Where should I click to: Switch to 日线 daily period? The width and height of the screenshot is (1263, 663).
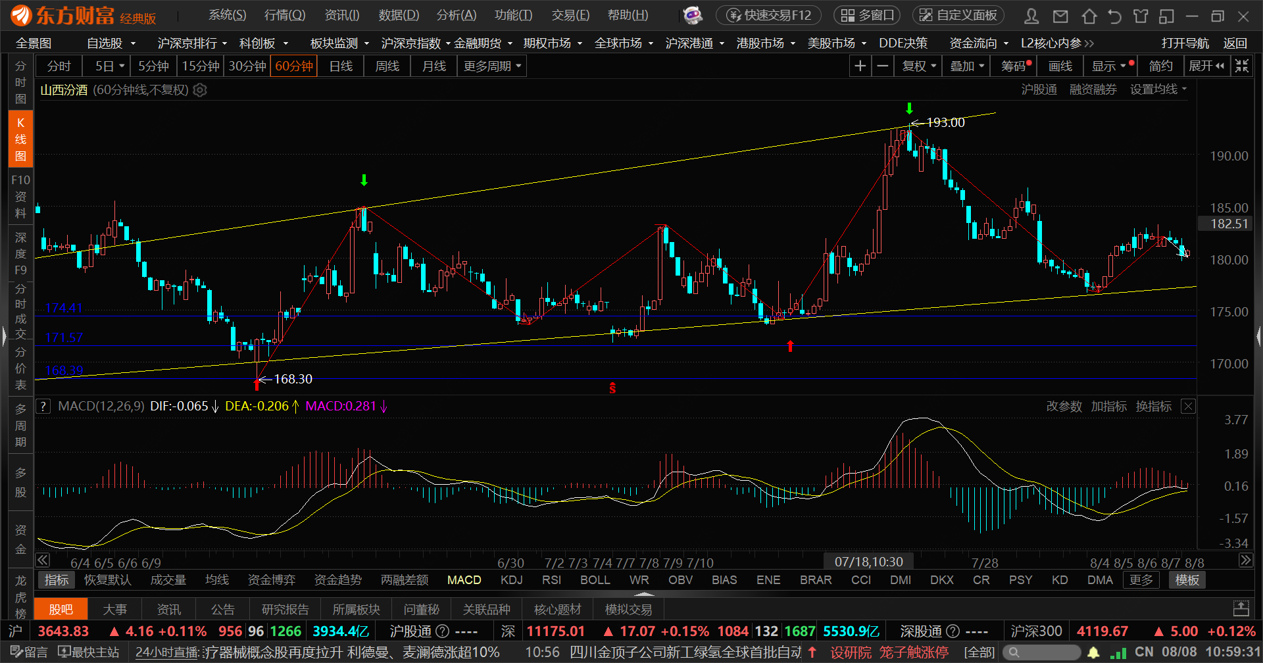coord(341,66)
